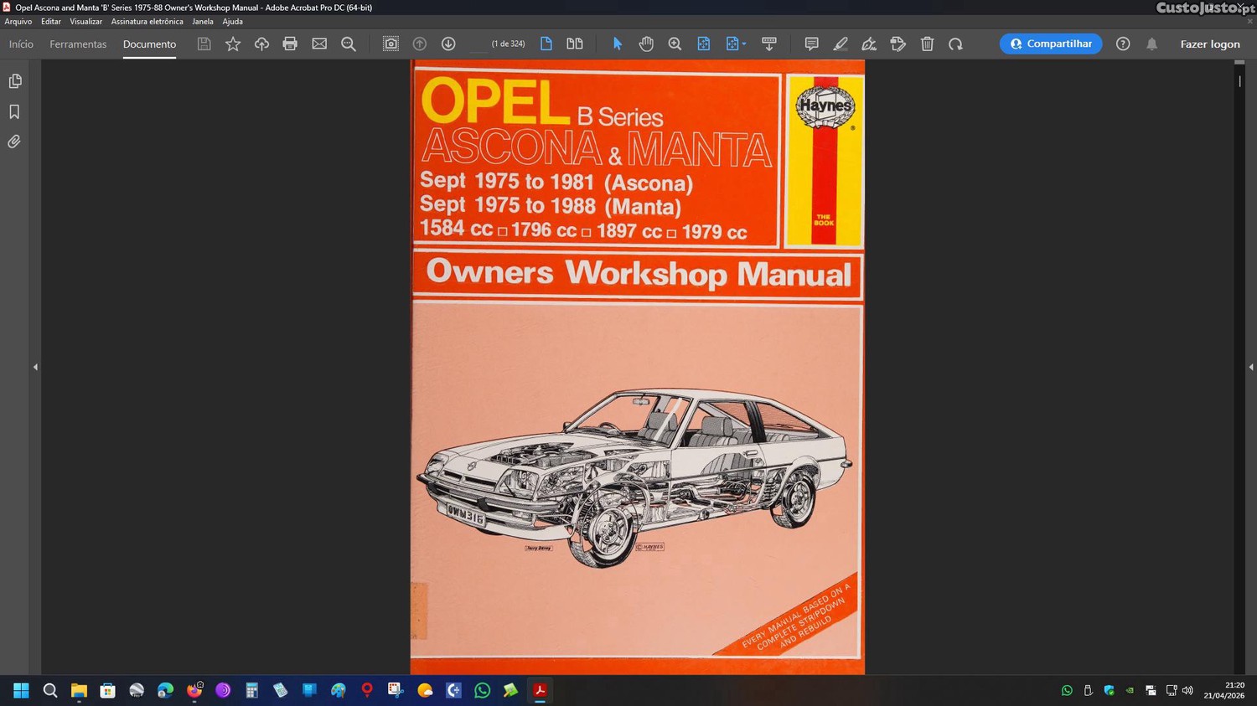Screen dimensions: 1257x706
Task: Expand the right tools pane arrow
Action: (x=1250, y=367)
